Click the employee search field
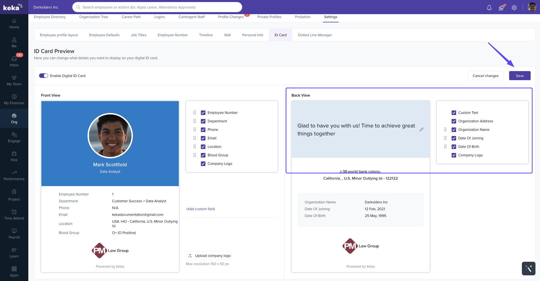Viewport: 540px width, 281px height. click(x=157, y=7)
